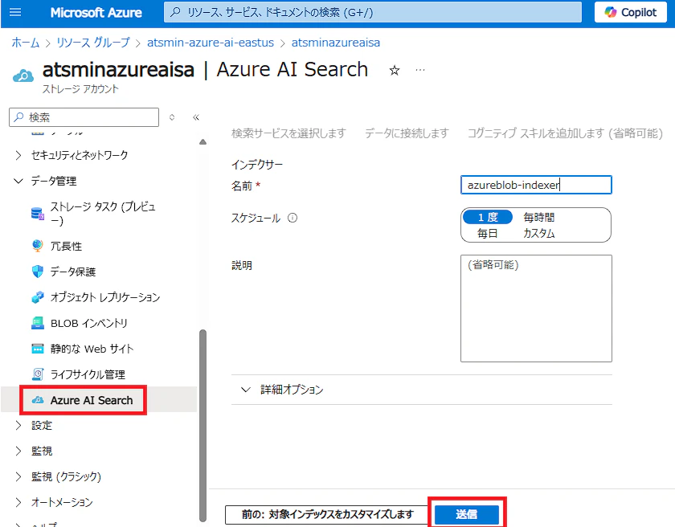The height and width of the screenshot is (527, 675).
Task: Click the Azure AI Search cloud icon in header
Action: (x=23, y=76)
